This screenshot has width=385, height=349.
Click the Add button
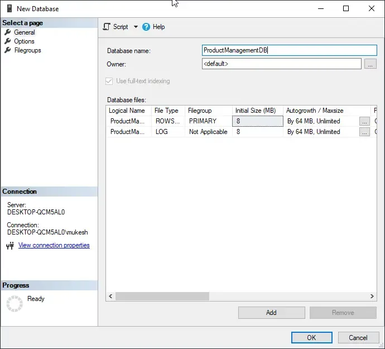tap(271, 313)
